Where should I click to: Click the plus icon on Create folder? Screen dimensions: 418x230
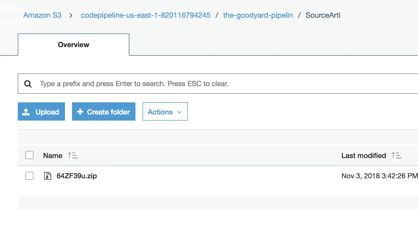(80, 112)
